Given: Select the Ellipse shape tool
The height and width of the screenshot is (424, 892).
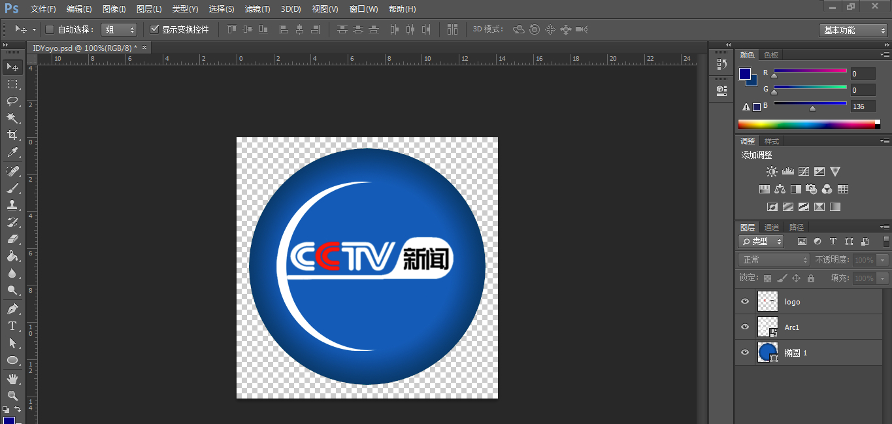Looking at the screenshot, I should [12, 360].
